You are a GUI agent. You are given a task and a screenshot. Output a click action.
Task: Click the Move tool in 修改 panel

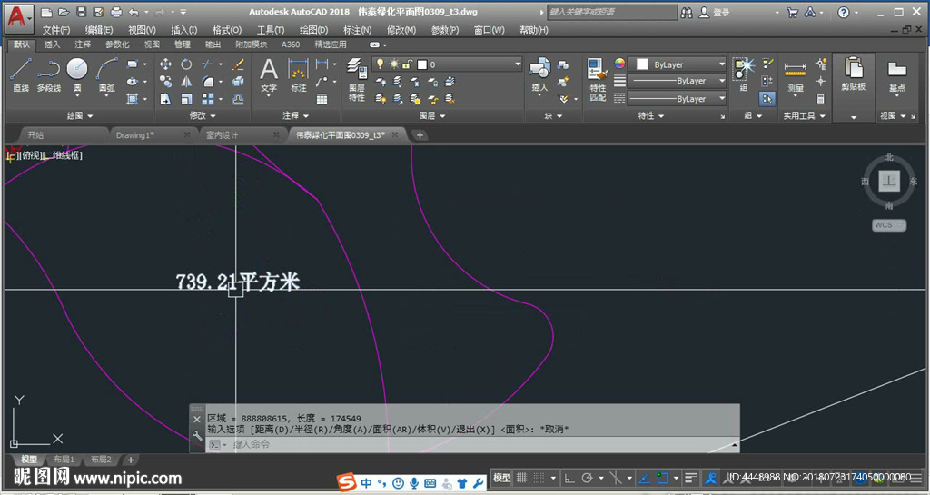point(165,64)
